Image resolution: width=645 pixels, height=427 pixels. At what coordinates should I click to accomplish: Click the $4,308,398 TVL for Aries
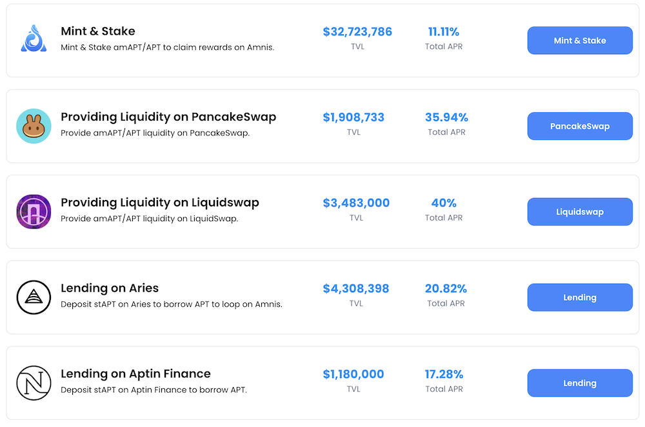(x=356, y=288)
